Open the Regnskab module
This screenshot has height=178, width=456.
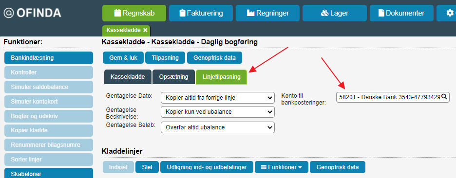pyautogui.click(x=134, y=13)
